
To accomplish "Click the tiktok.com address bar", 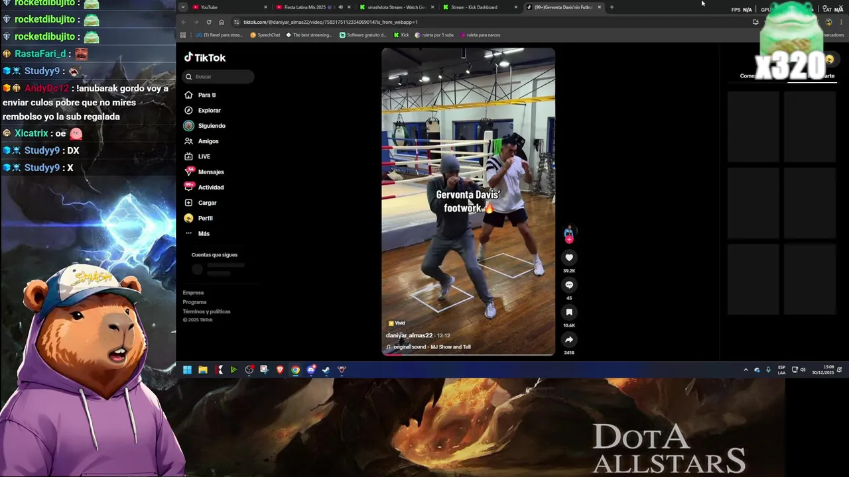I will tap(491, 22).
